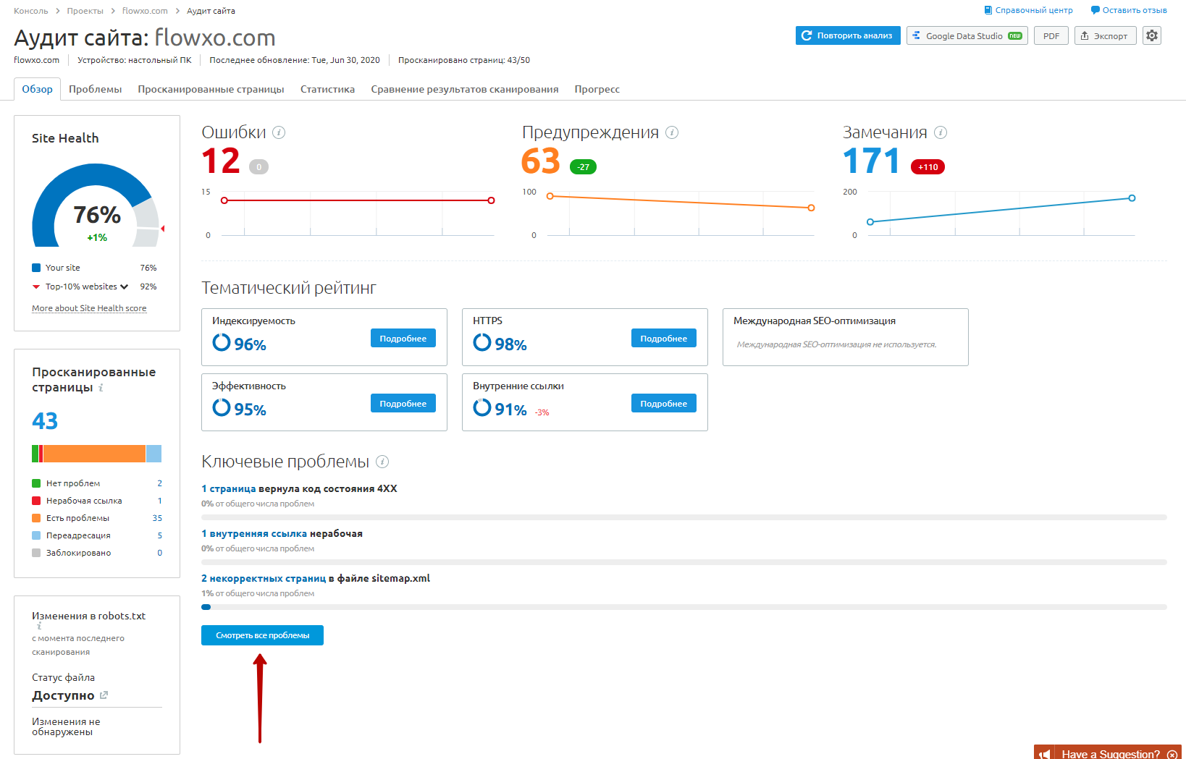Viewport: 1186px width, 759px height.
Task: Click Нерабочая ссылка count 1
Action: 160,501
